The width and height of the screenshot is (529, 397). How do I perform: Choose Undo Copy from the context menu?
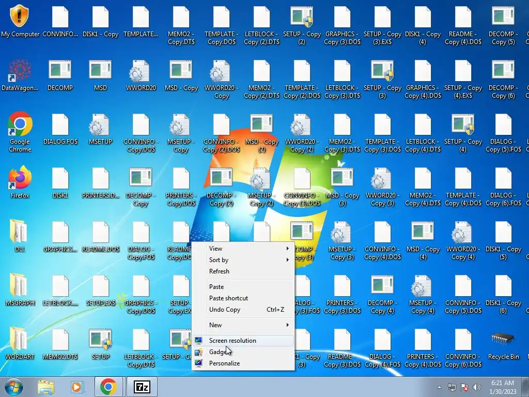click(243, 310)
